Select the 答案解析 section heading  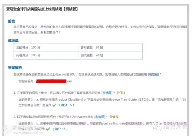pyautogui.click(x=15, y=68)
